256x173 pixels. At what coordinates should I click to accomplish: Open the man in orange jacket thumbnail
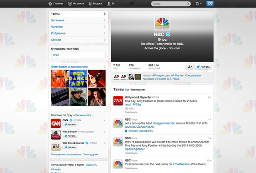pos(60,79)
